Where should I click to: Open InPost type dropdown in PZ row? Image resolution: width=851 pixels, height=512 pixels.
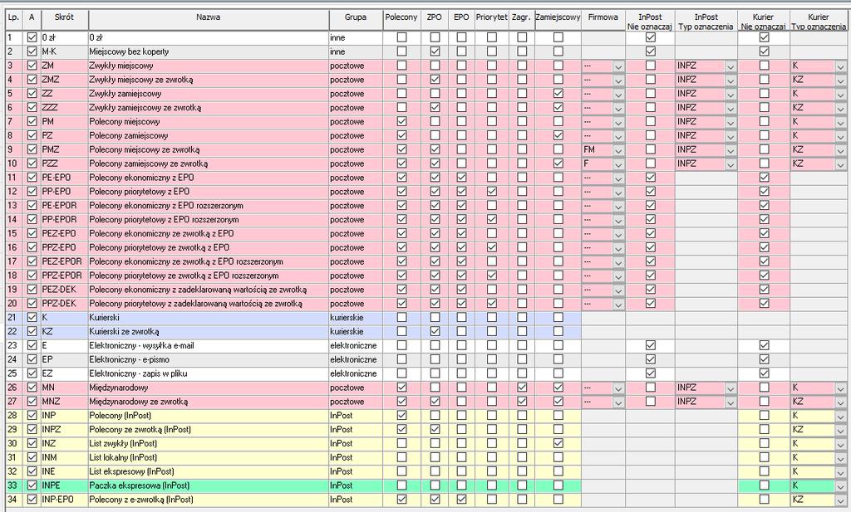[730, 135]
